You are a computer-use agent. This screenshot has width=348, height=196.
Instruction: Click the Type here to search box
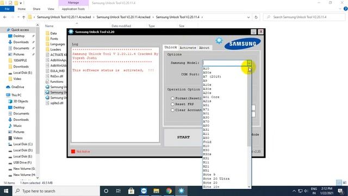[56, 191]
